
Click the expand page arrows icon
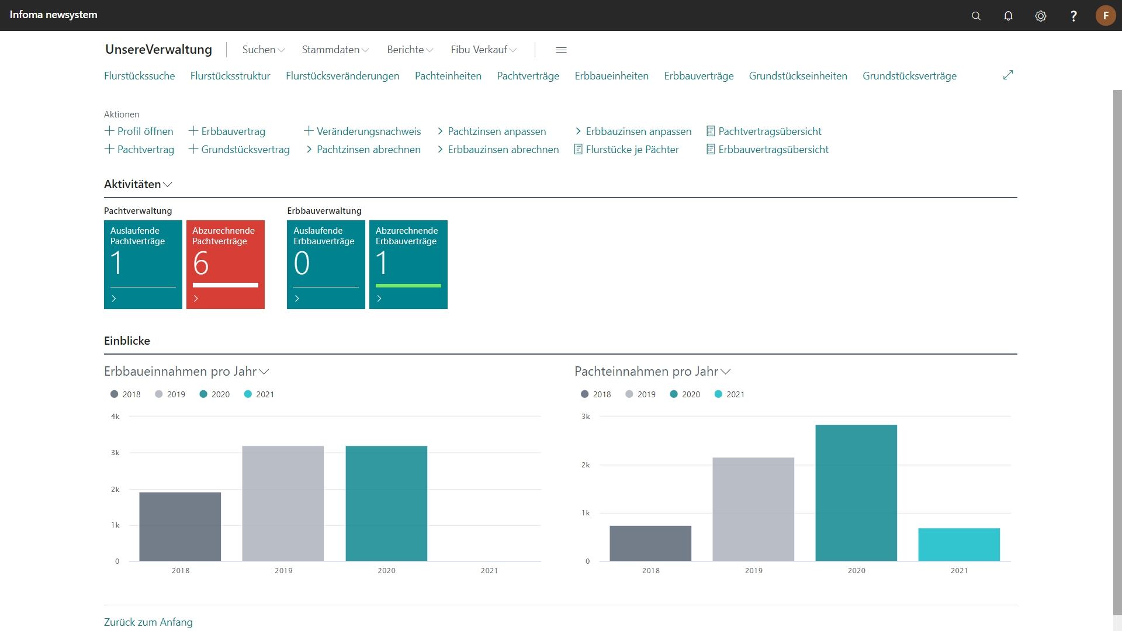pyautogui.click(x=1008, y=75)
